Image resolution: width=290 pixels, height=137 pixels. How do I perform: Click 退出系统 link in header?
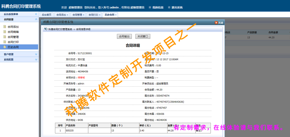tap(177, 8)
